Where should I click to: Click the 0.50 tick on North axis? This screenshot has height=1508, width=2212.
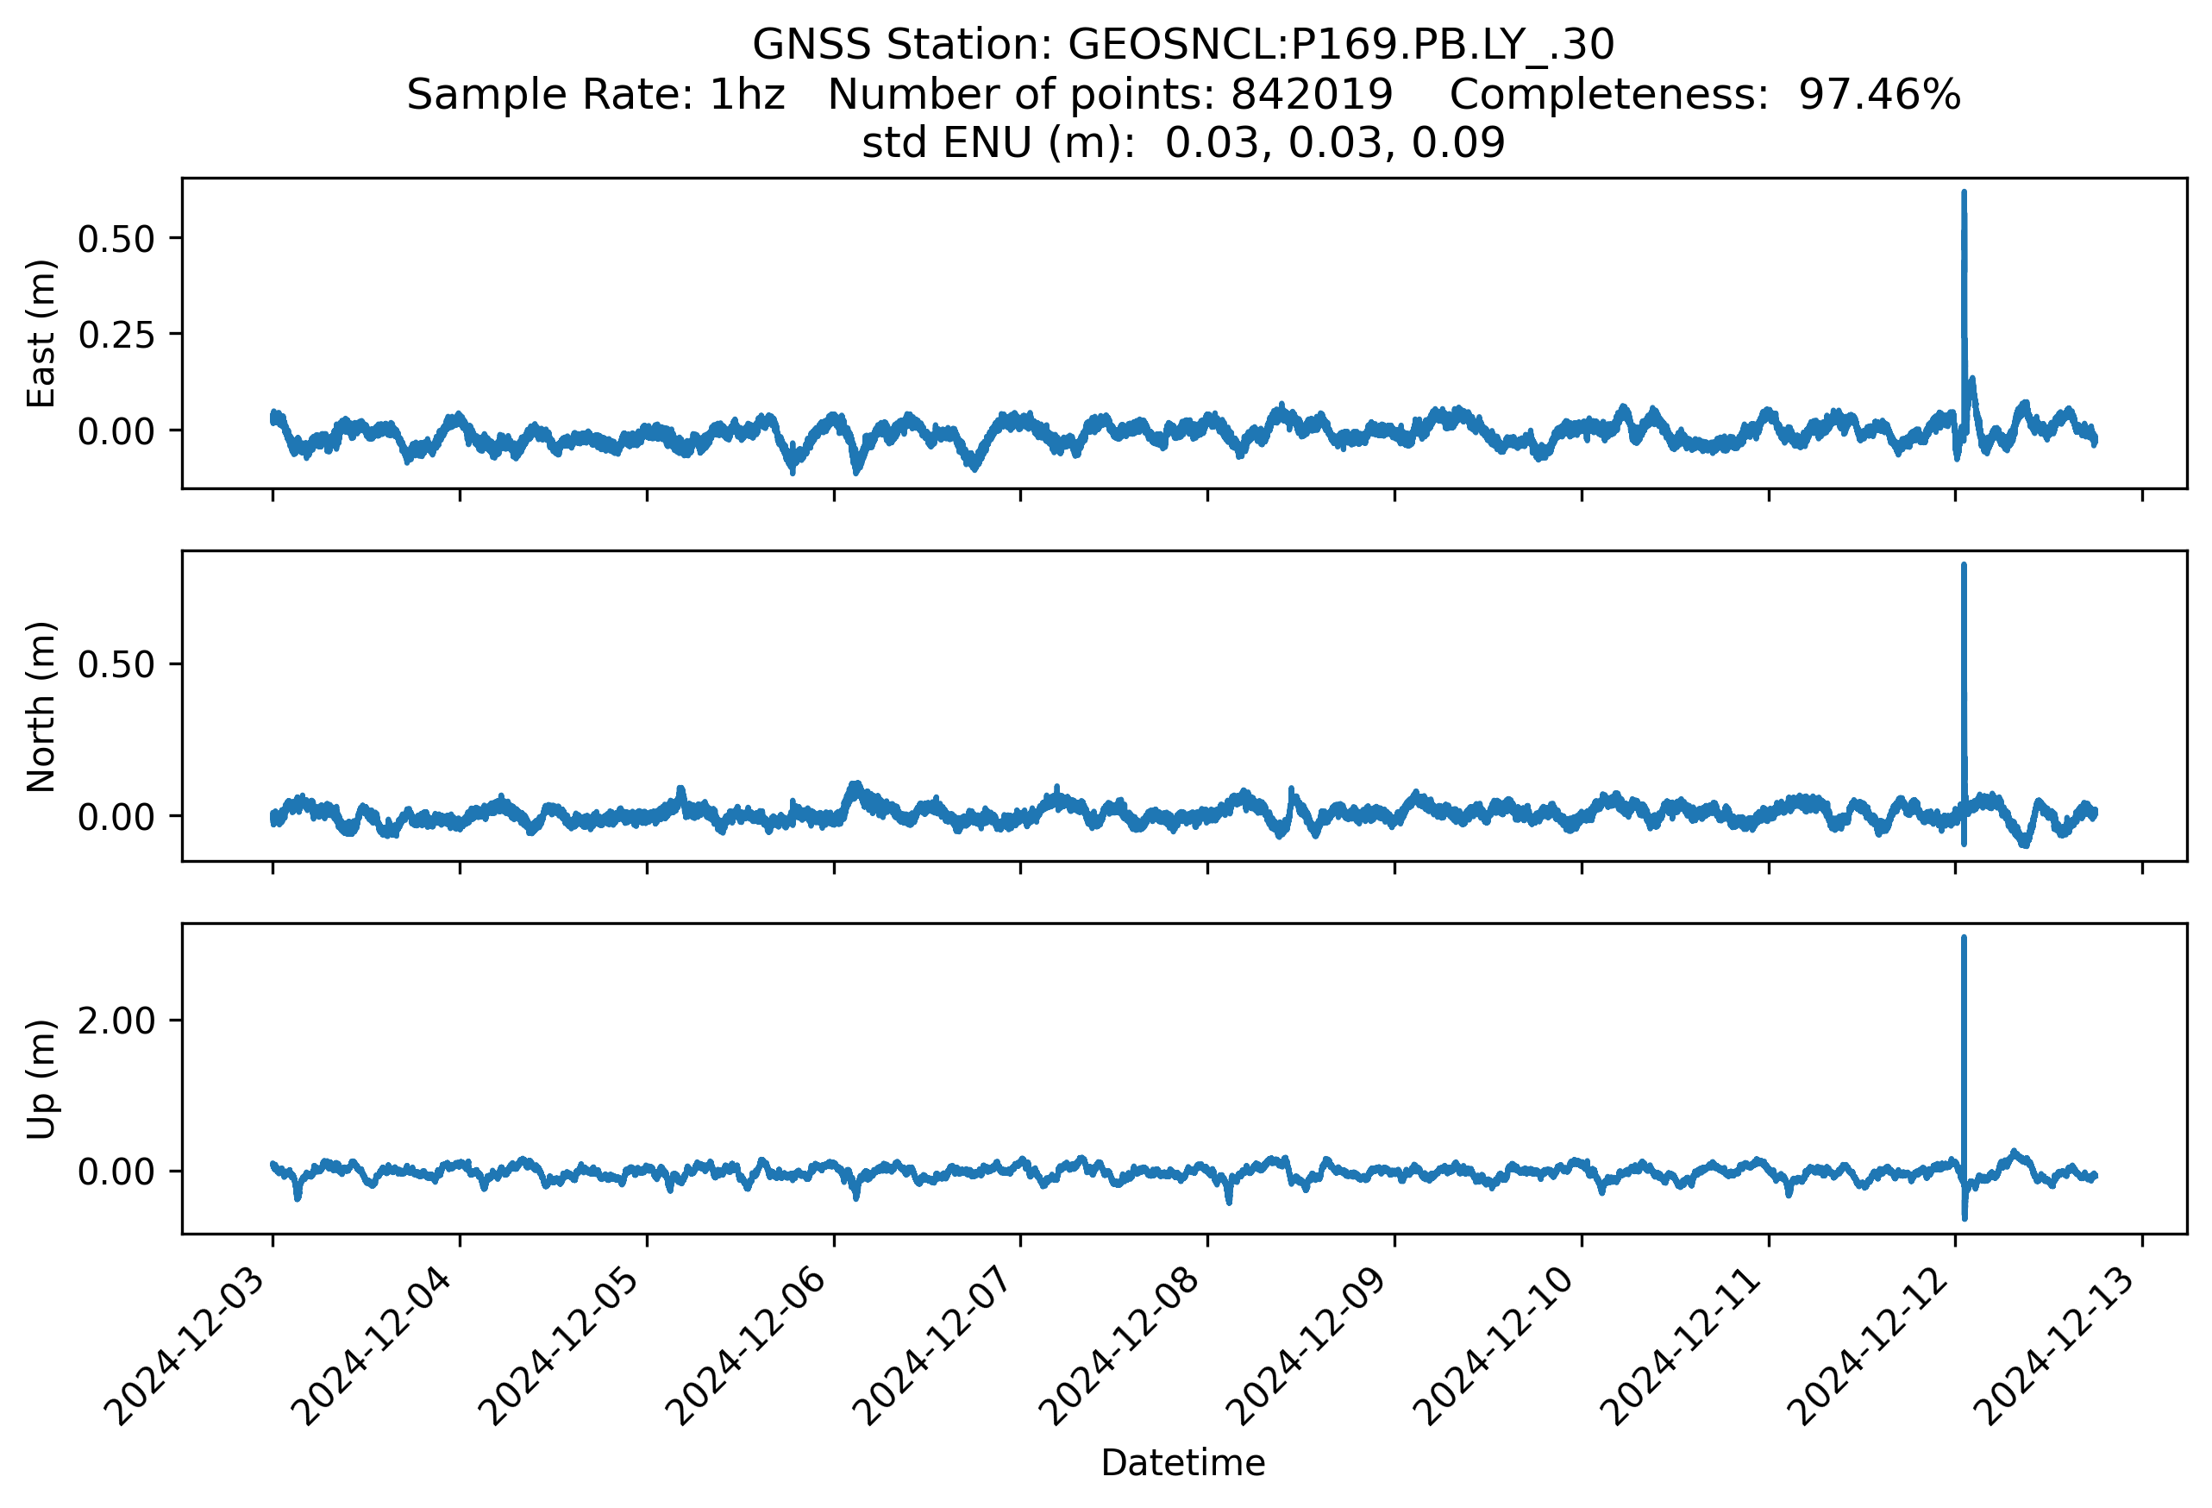click(116, 664)
